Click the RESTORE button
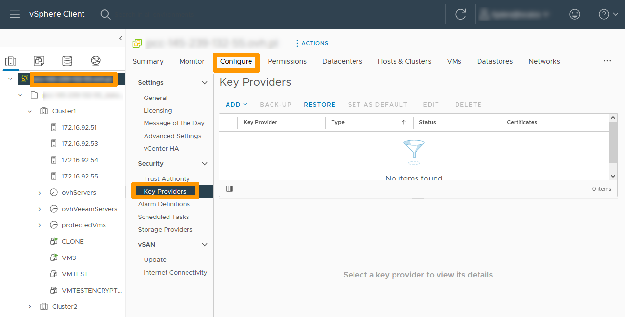The width and height of the screenshot is (625, 317). pos(319,105)
